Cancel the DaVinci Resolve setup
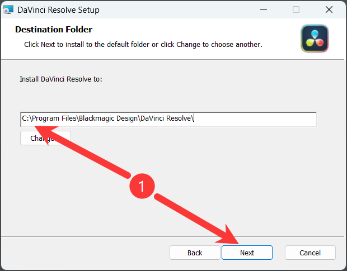The height and width of the screenshot is (271, 347). pos(310,253)
